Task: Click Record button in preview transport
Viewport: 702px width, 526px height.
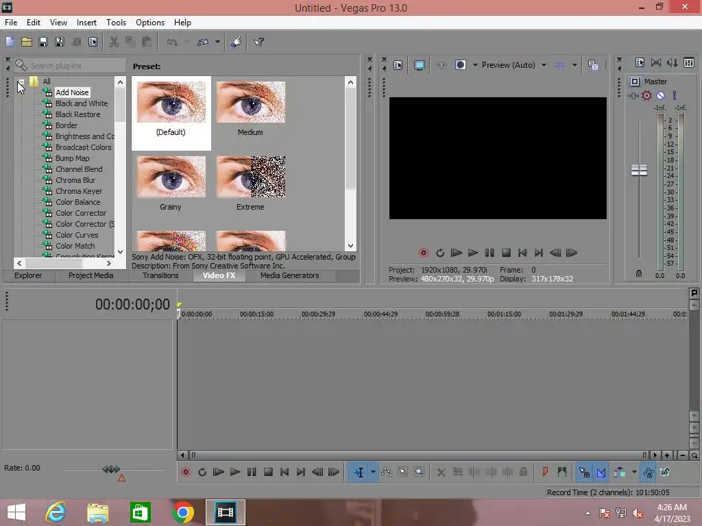Action: click(424, 253)
